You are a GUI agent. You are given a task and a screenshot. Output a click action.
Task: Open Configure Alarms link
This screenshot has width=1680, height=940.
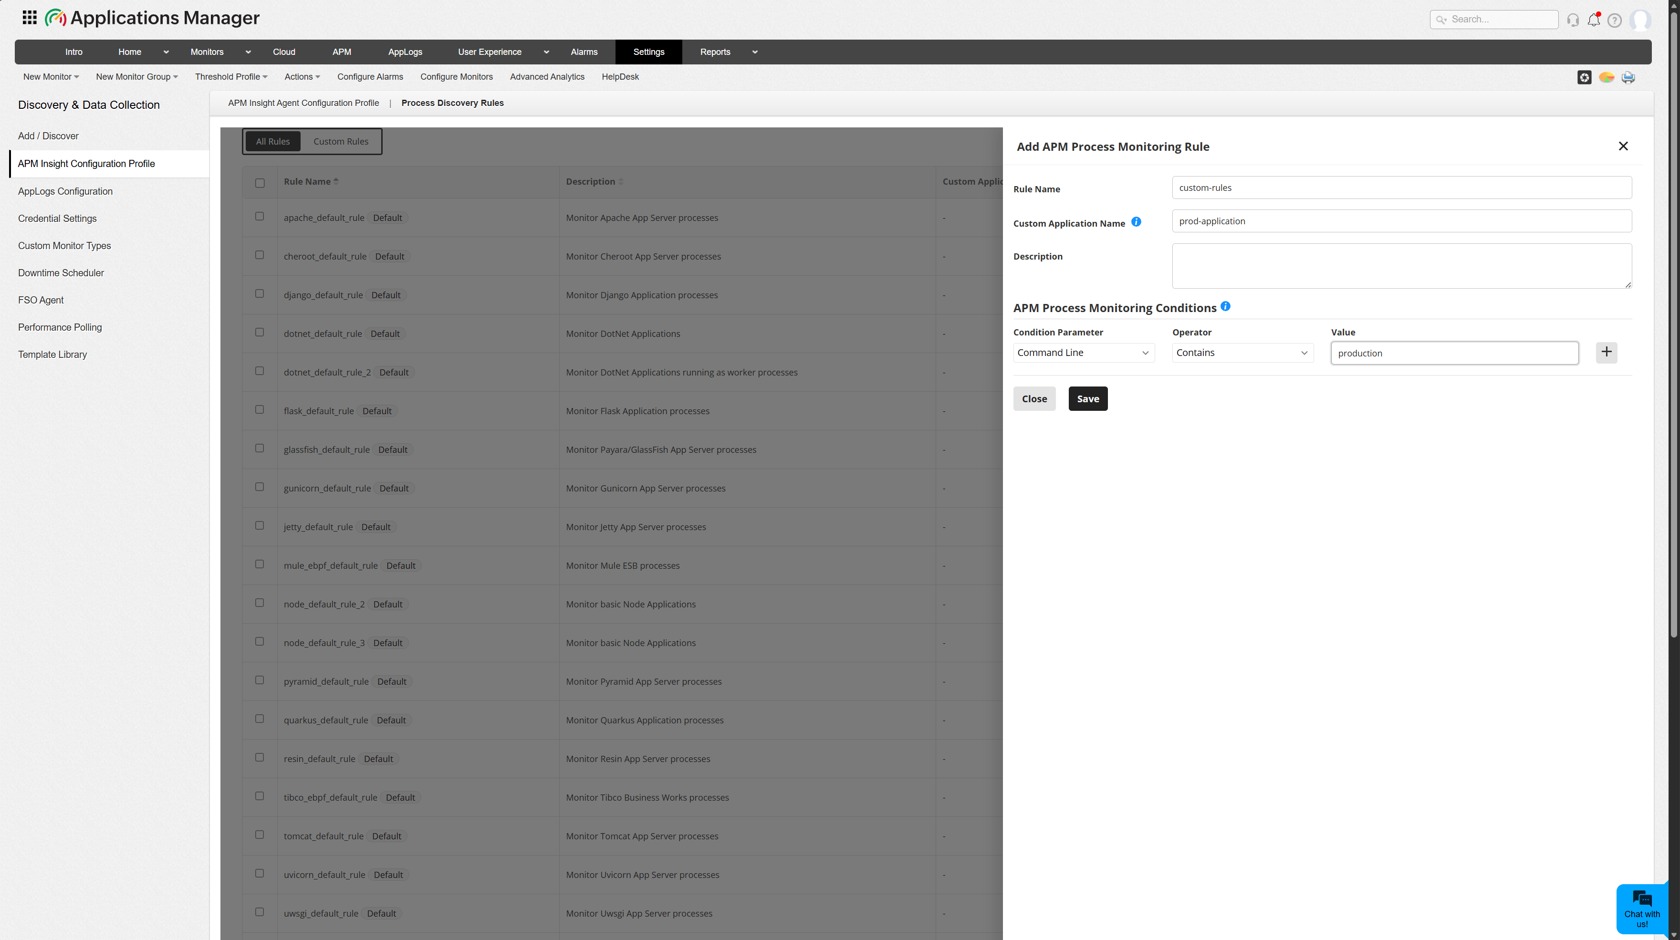(x=370, y=77)
